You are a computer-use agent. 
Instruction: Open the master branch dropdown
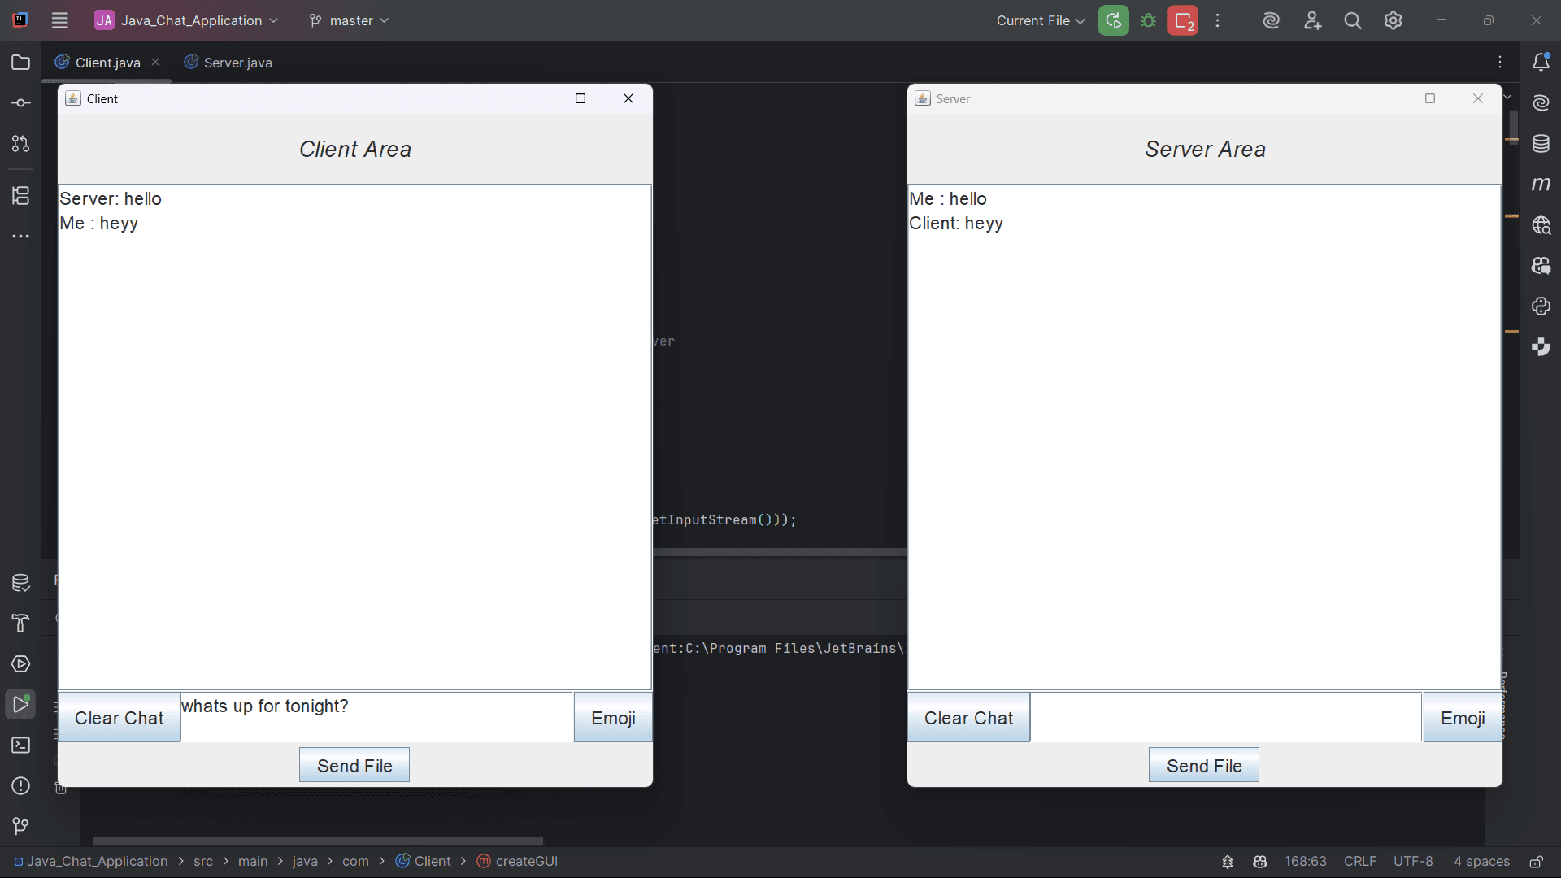(x=348, y=20)
